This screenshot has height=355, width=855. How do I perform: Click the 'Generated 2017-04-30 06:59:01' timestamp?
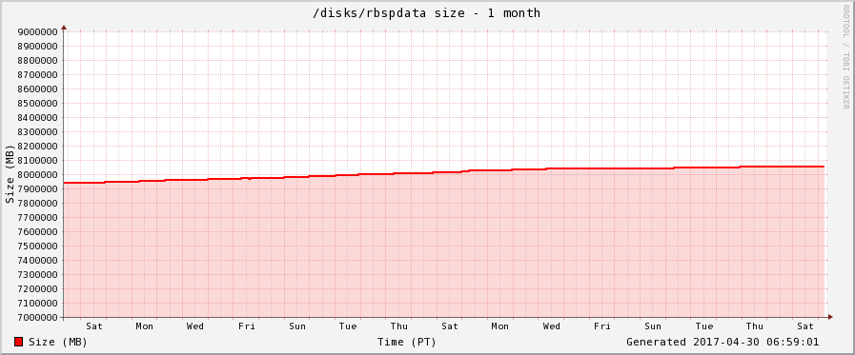(x=723, y=342)
